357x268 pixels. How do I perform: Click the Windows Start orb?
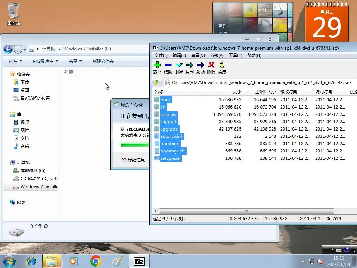click(9, 261)
